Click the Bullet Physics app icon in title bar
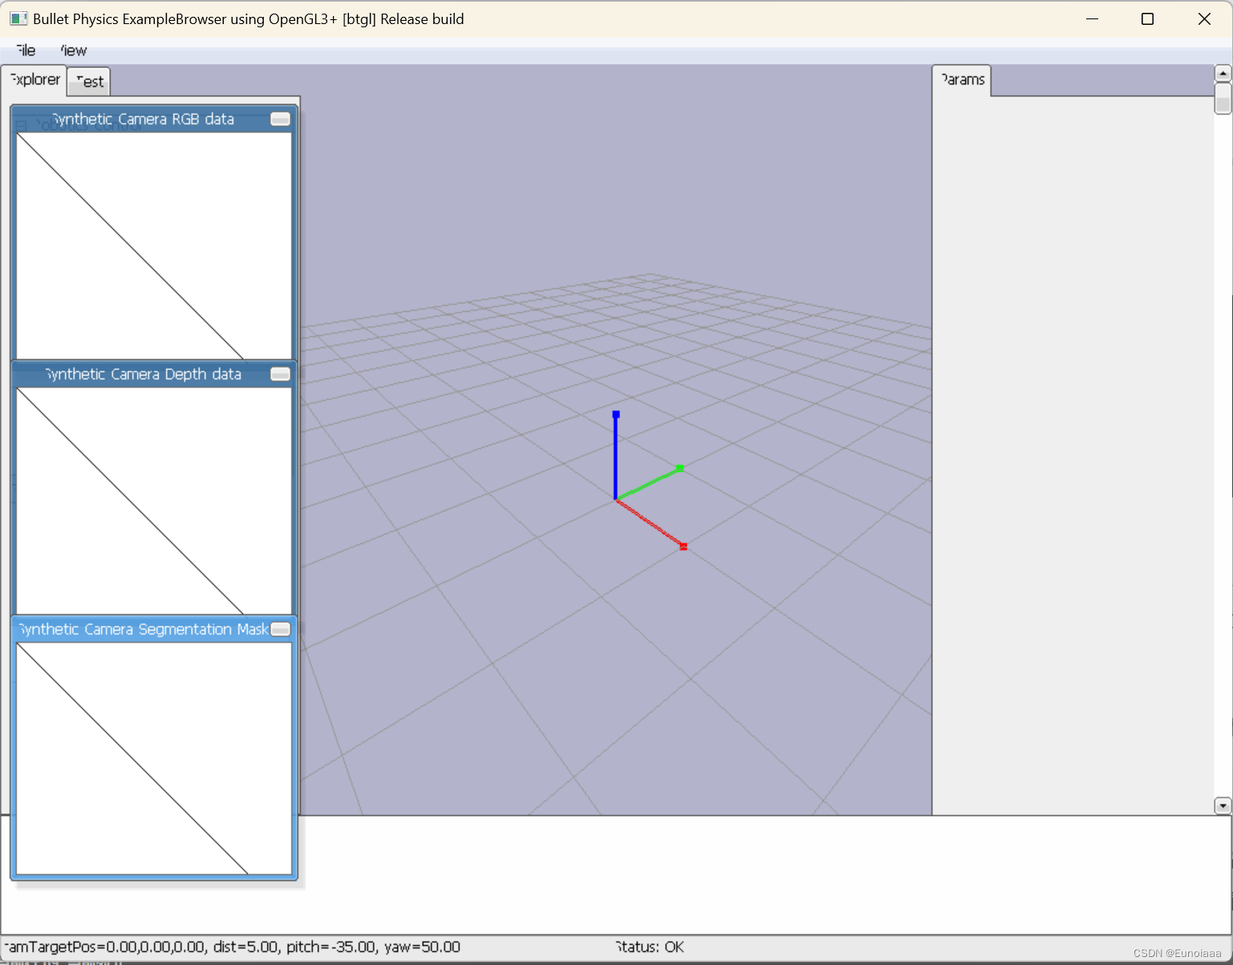 (x=18, y=18)
